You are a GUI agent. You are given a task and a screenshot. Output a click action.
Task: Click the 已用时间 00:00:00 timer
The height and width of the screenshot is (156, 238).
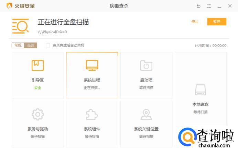coord(210,46)
